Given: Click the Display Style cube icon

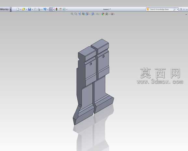Looking at the screenshot, I should tap(92, 14).
